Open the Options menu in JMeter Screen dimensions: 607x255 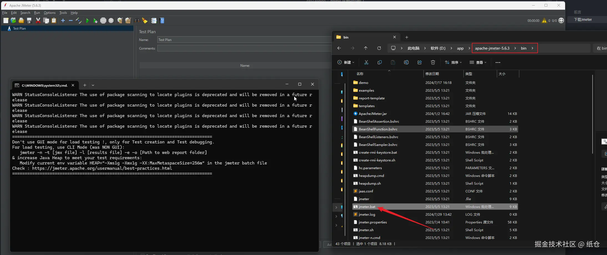[49, 13]
